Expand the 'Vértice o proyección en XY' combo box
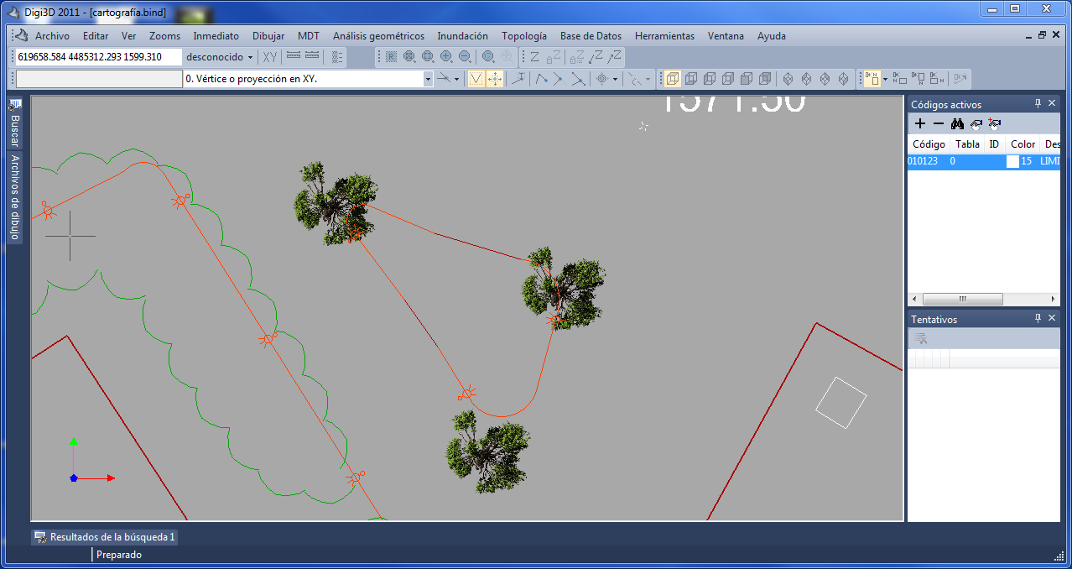This screenshot has height=569, width=1072. (x=428, y=79)
